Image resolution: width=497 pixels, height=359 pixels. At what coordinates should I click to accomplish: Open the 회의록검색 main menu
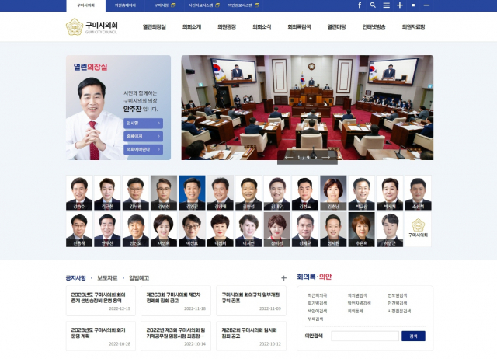click(299, 27)
